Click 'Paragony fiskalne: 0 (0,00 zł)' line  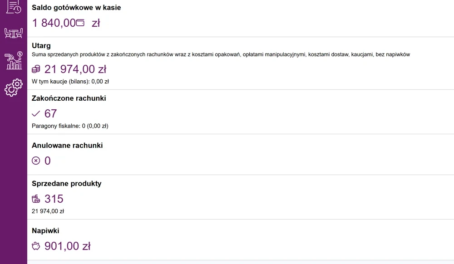[x=70, y=126]
